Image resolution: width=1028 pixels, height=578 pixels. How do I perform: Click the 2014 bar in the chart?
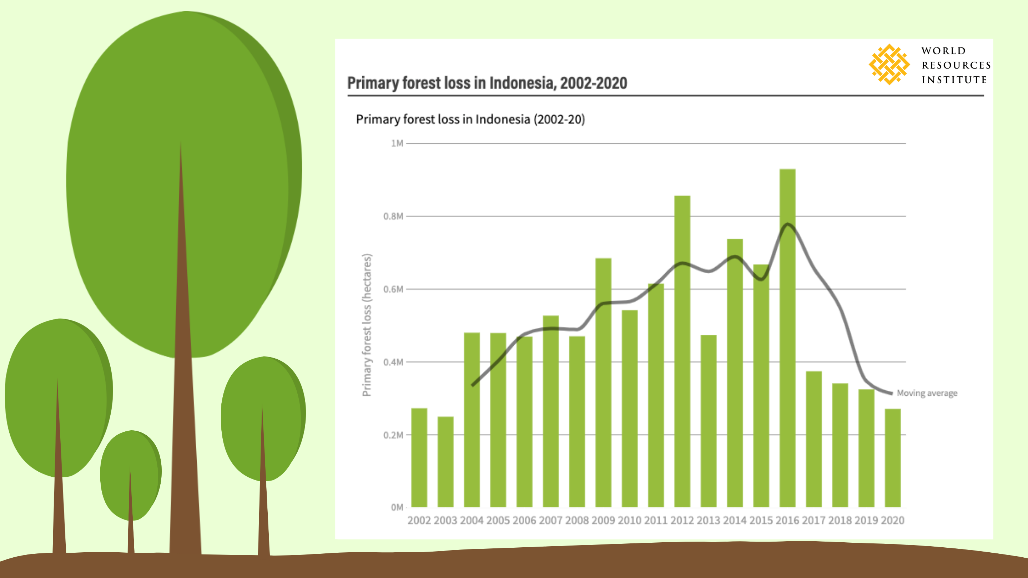735,373
